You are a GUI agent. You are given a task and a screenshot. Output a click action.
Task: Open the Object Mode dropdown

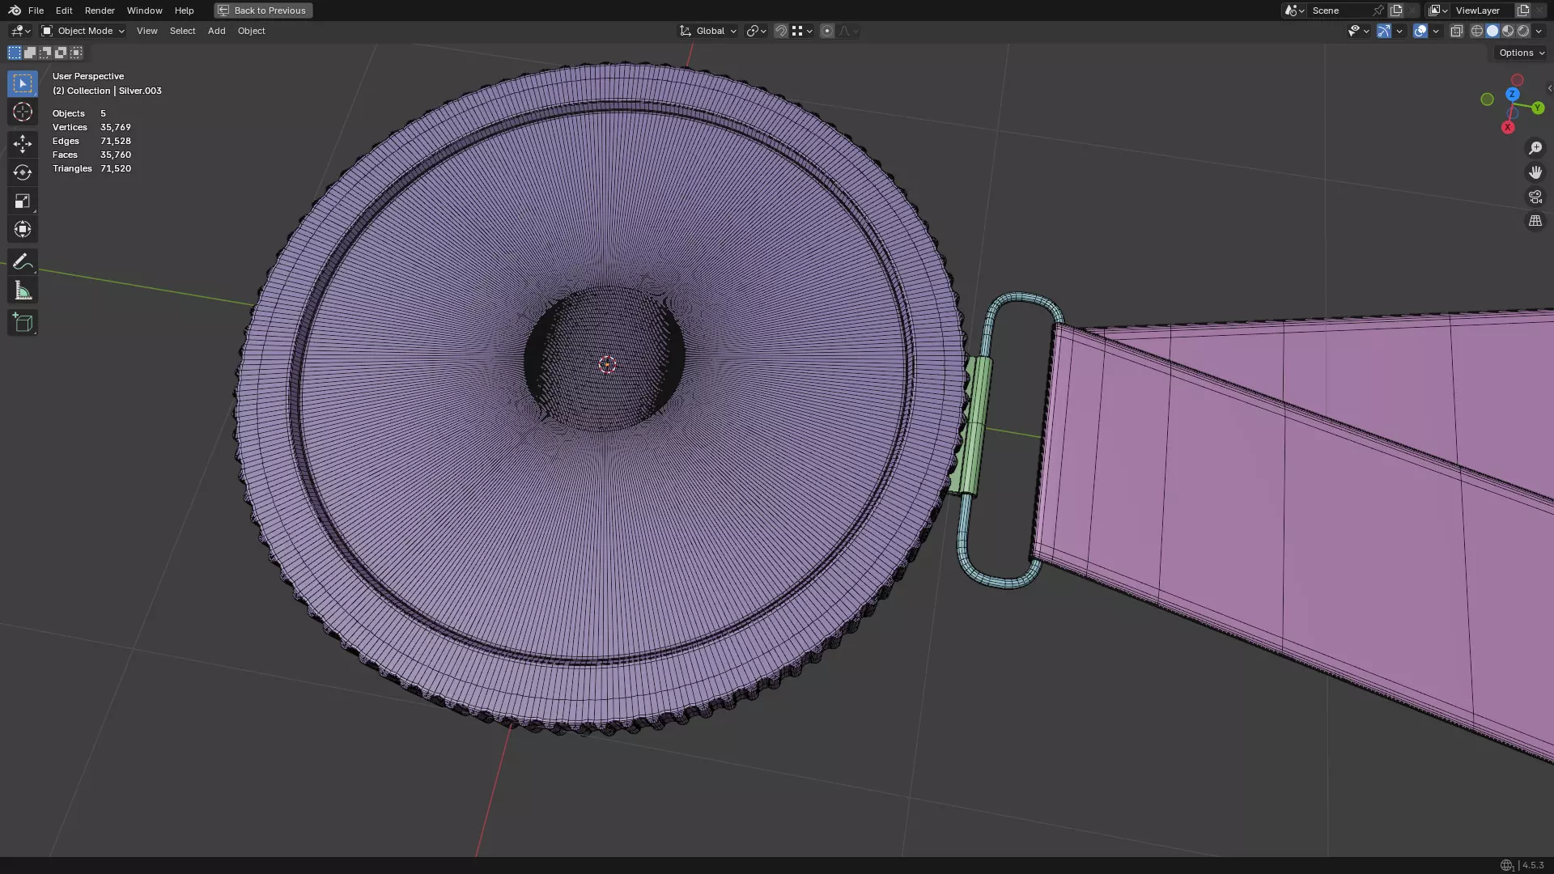[x=83, y=31]
